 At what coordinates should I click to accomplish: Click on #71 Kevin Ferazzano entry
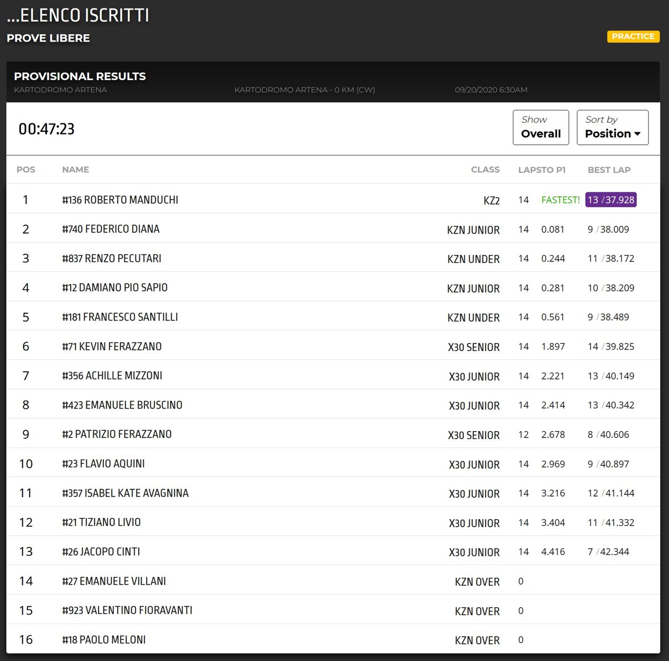click(112, 346)
